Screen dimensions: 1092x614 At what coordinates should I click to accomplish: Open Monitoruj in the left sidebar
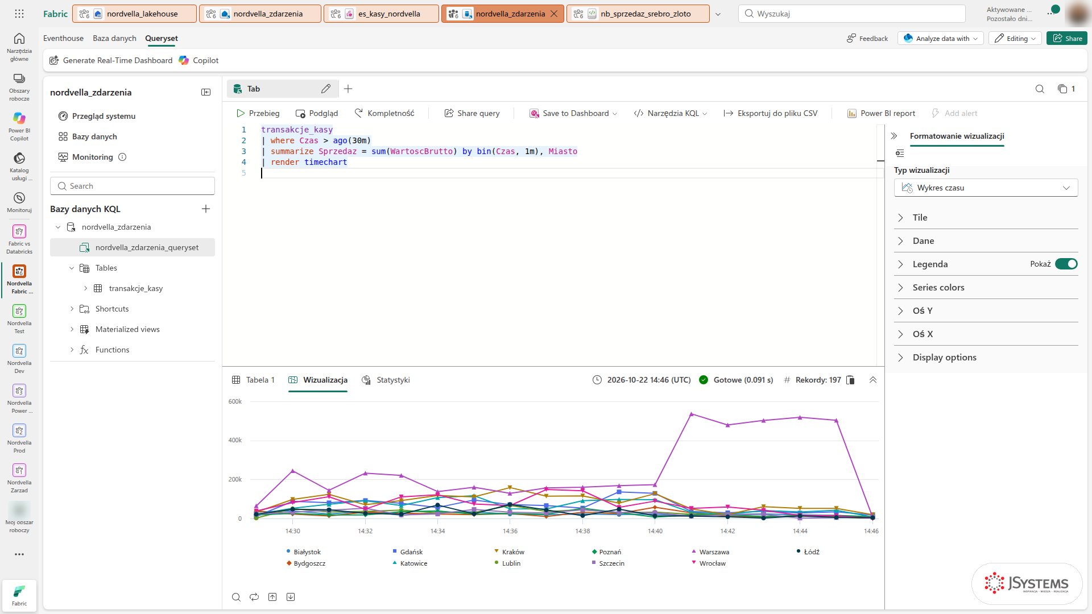click(19, 202)
